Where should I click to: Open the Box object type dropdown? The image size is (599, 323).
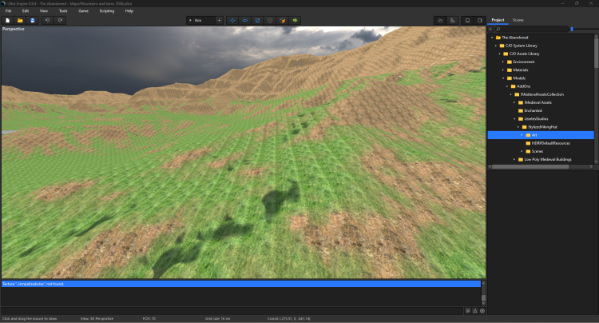[200, 20]
